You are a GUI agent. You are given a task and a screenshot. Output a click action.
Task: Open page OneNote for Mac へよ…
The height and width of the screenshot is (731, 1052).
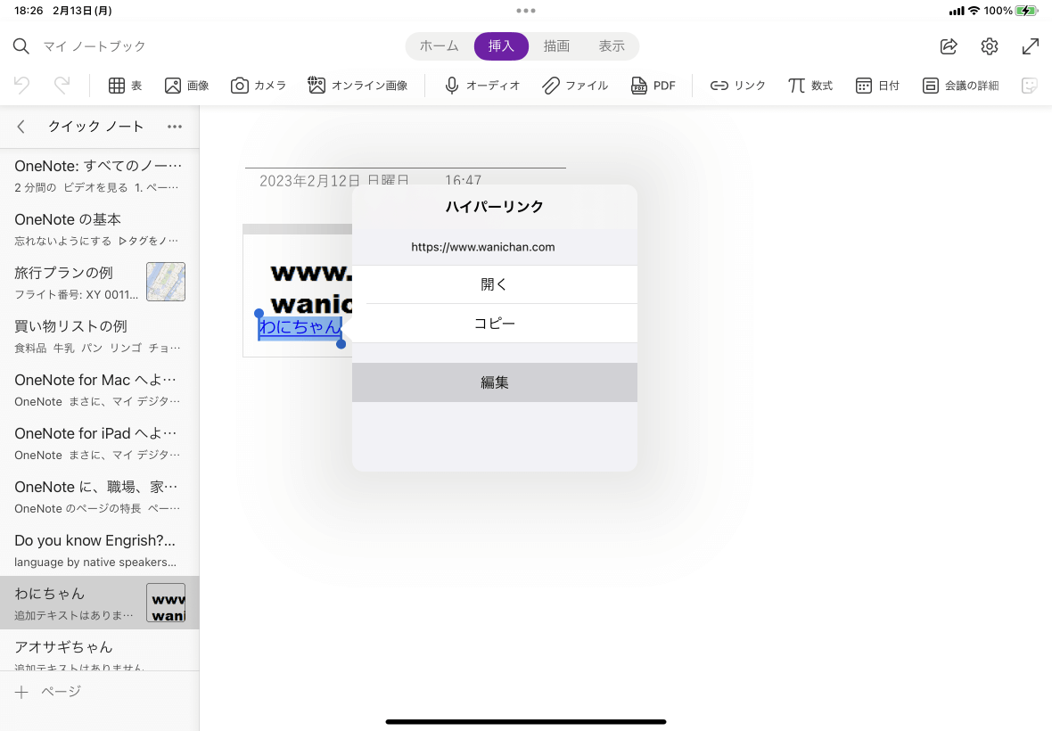coord(99,390)
